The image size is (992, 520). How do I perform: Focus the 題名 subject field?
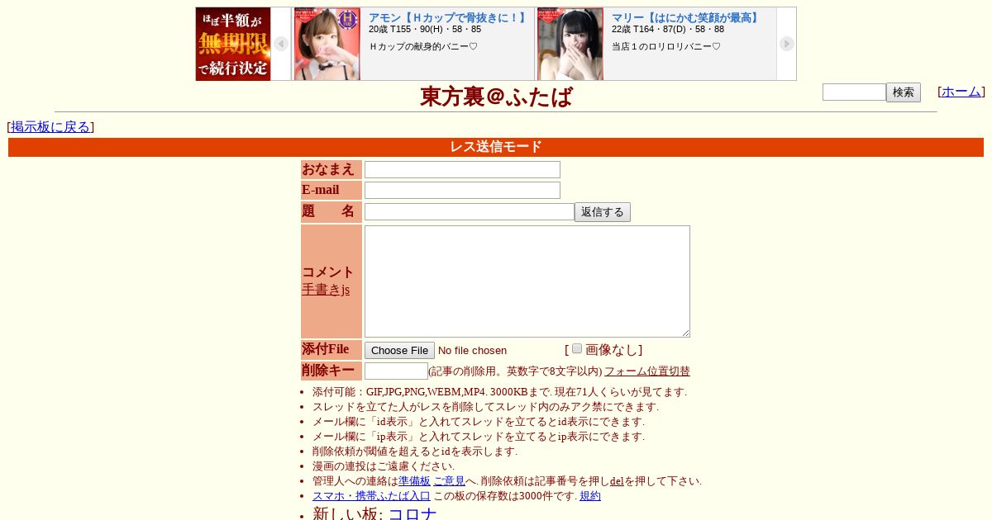470,212
